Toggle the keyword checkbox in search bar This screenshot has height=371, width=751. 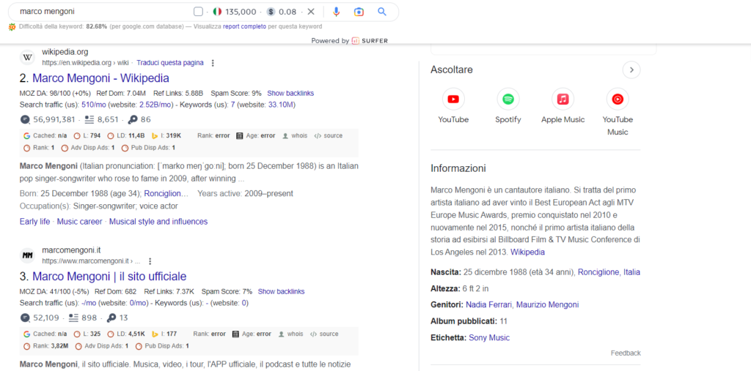point(198,12)
